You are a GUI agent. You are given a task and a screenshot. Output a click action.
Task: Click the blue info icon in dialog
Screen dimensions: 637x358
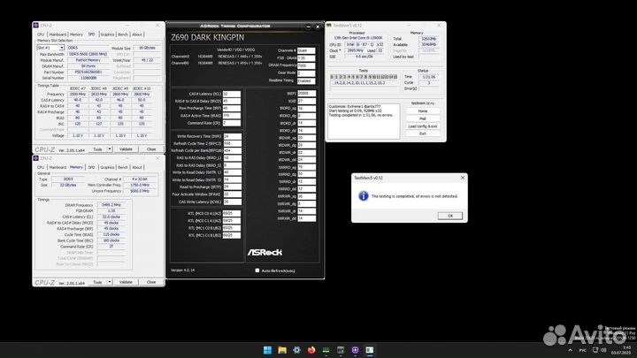[x=364, y=196]
